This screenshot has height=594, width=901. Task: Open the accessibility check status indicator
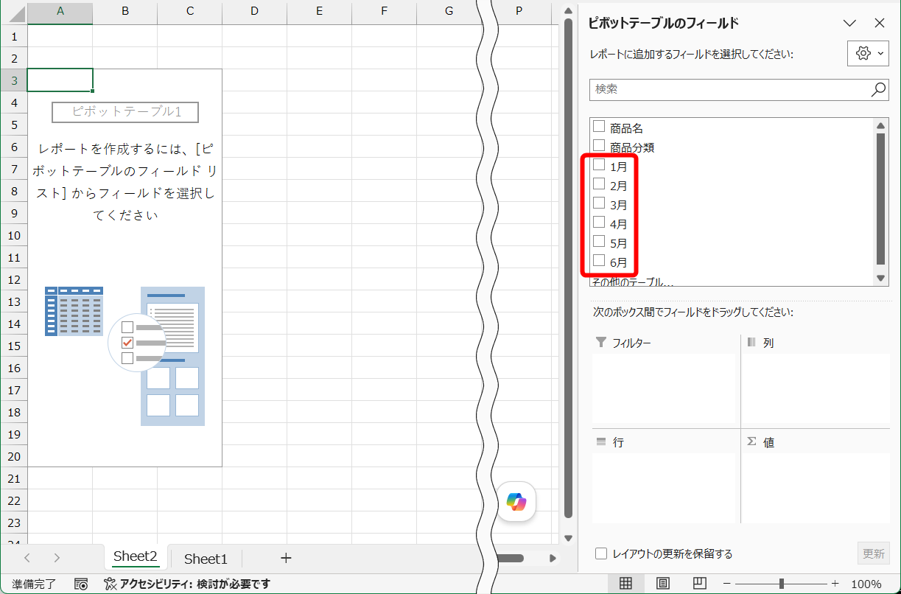[186, 584]
